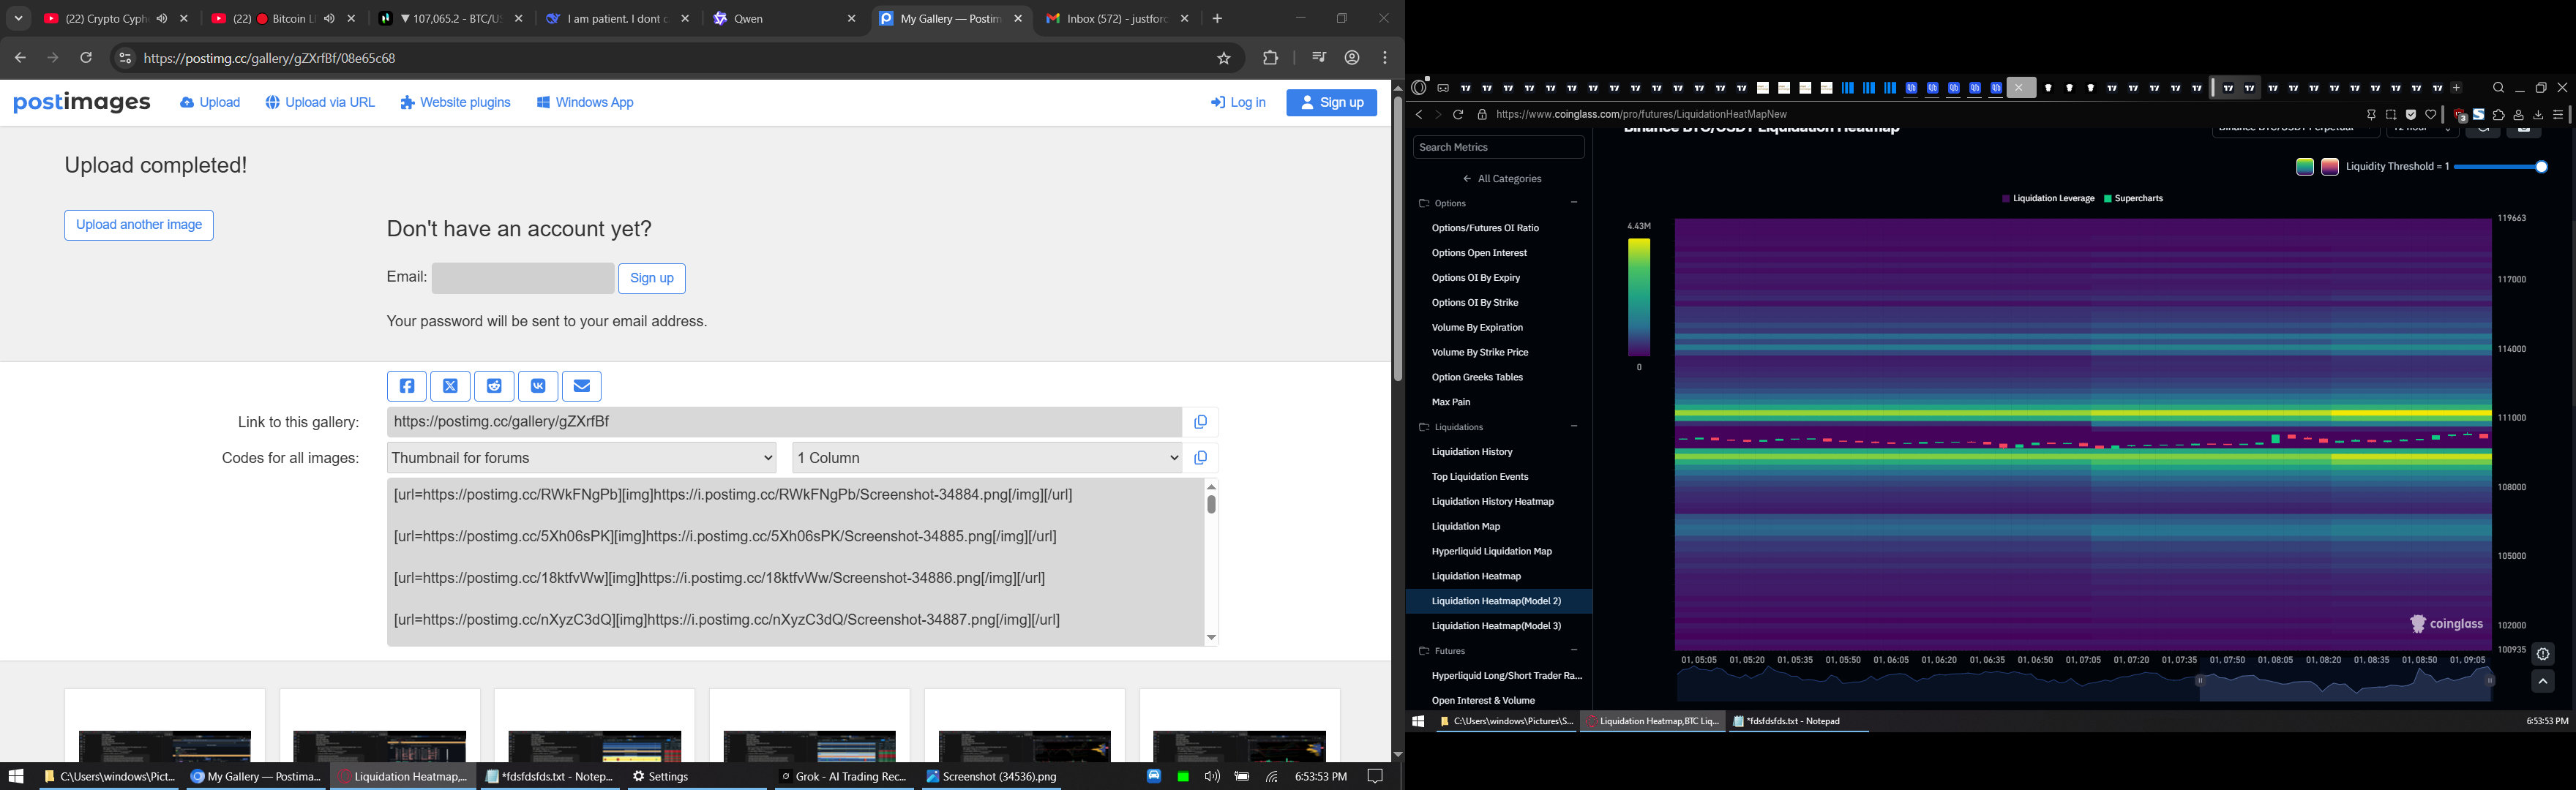The width and height of the screenshot is (2576, 790).
Task: Share gallery via Facebook icon
Action: (x=407, y=386)
